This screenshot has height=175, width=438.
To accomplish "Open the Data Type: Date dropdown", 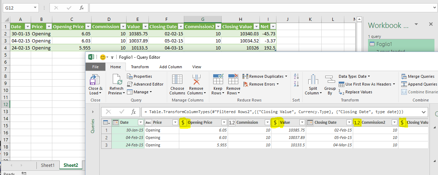I will pos(354,76).
